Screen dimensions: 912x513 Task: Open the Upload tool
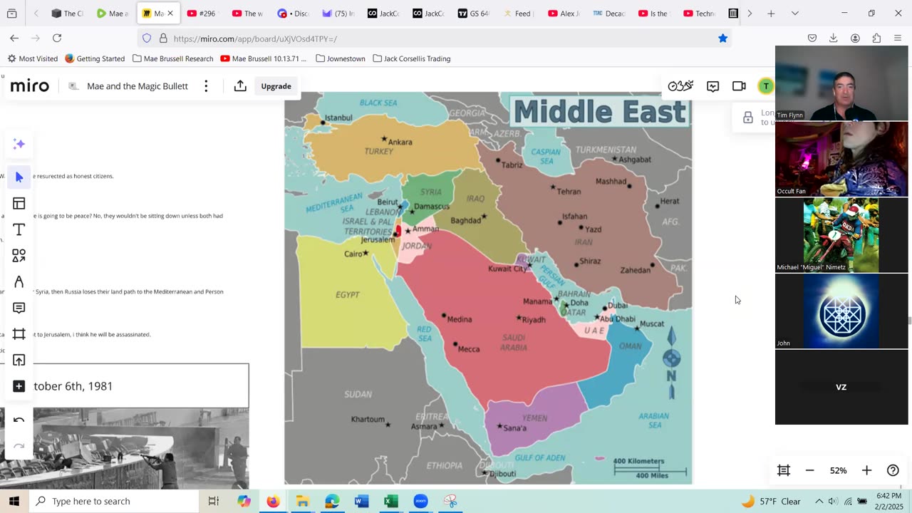19,360
